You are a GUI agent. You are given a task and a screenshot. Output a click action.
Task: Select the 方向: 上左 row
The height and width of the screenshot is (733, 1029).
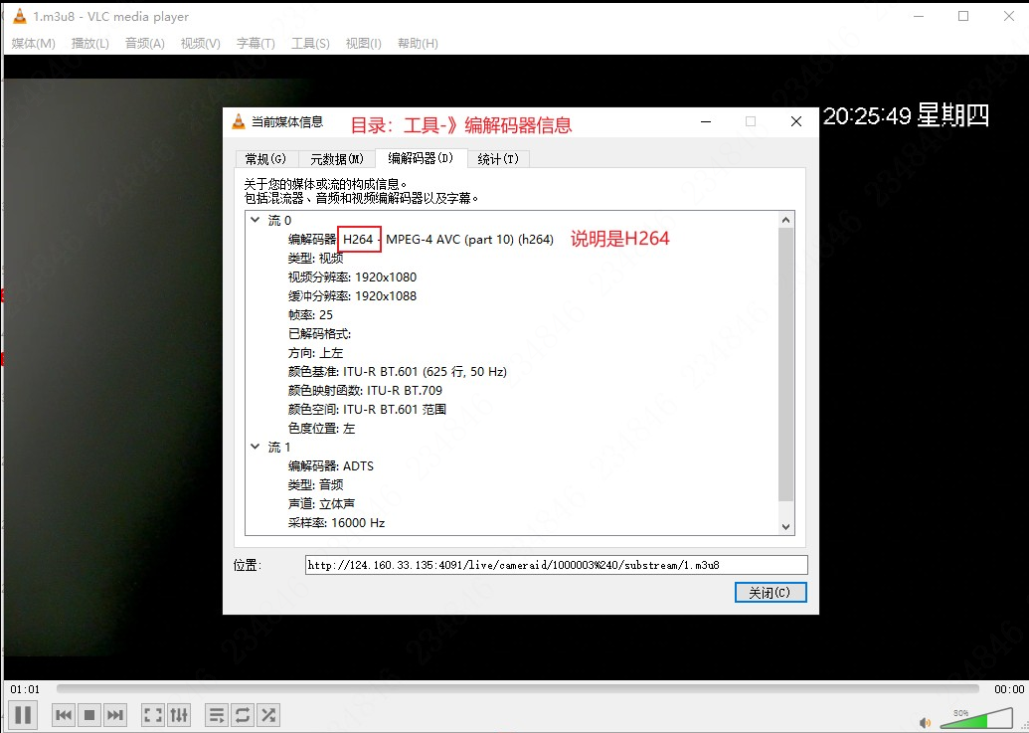315,353
